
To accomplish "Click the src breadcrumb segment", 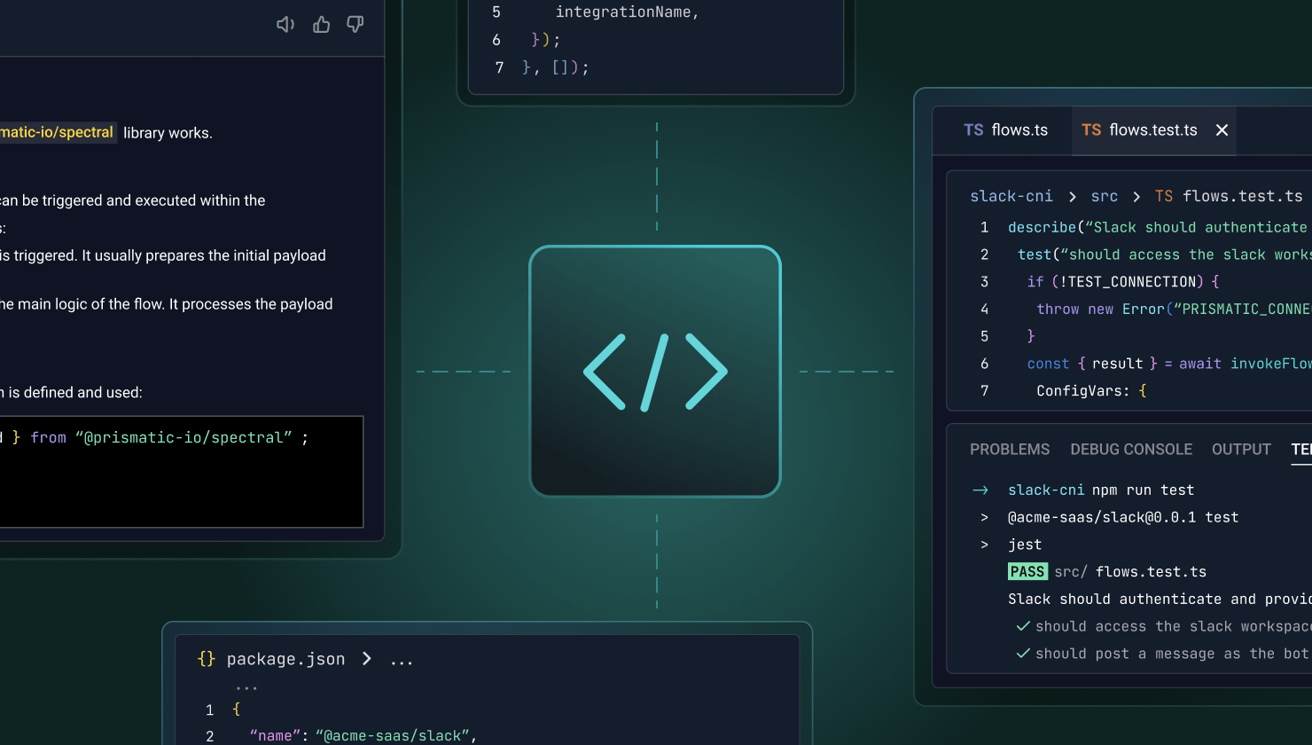I will click(x=1104, y=197).
